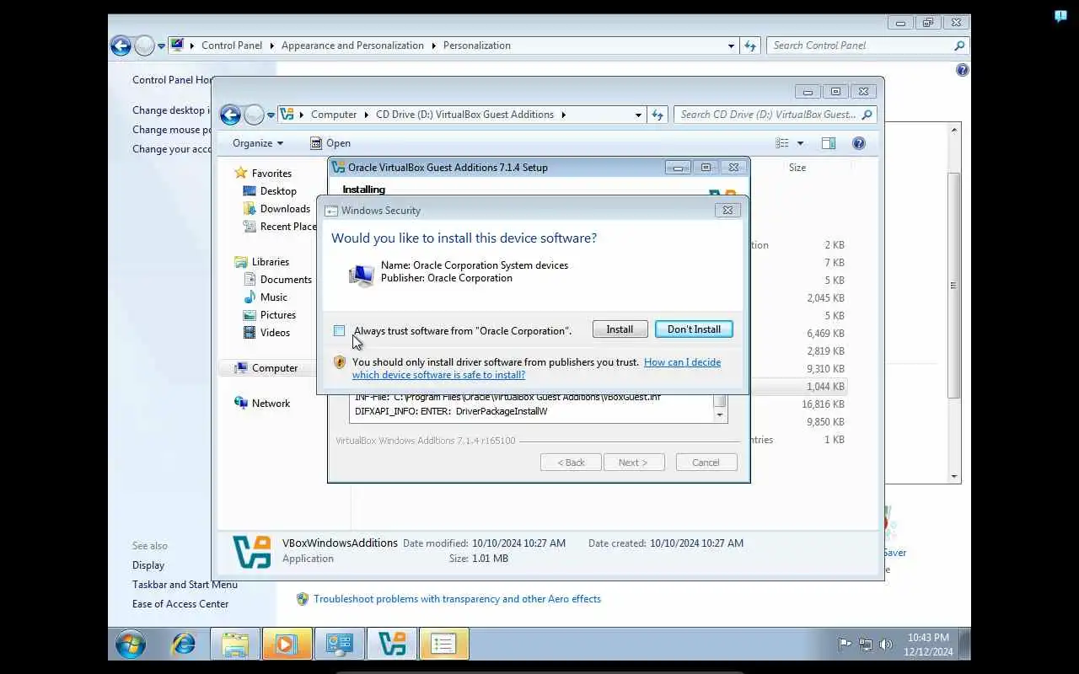Viewport: 1079px width, 674px height.
Task: Select the Favorites star icon
Action: pos(241,173)
